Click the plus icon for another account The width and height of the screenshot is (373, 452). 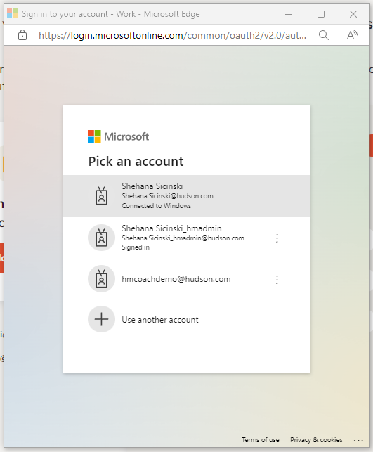(101, 319)
